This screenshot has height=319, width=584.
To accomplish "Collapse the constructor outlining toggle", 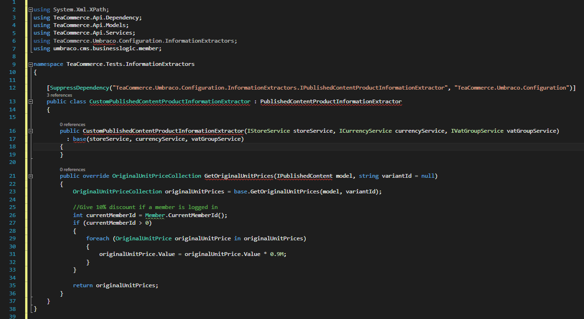I will click(31, 131).
